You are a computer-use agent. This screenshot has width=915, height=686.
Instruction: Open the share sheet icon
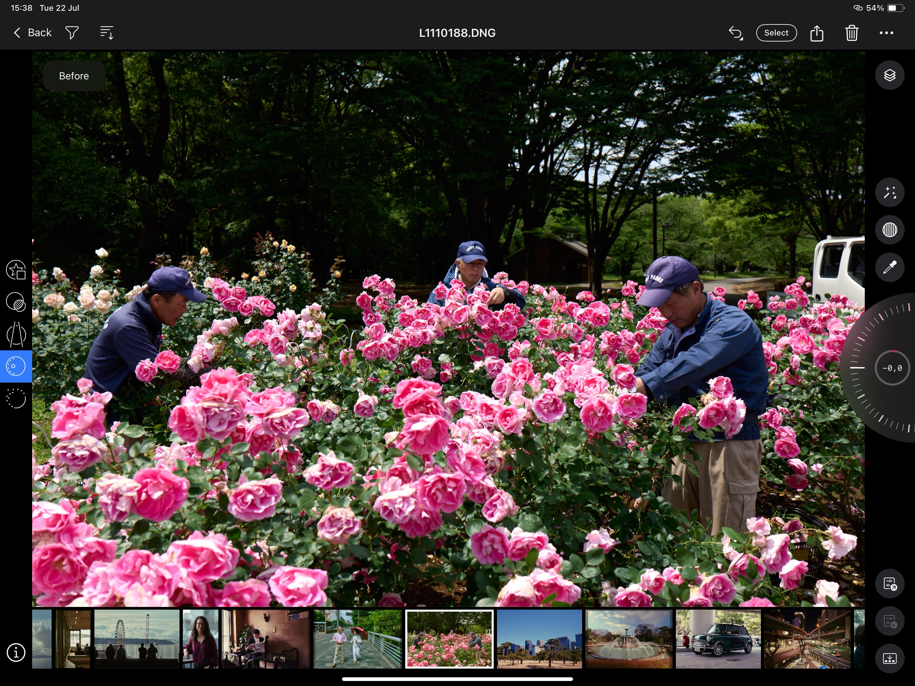coord(817,33)
